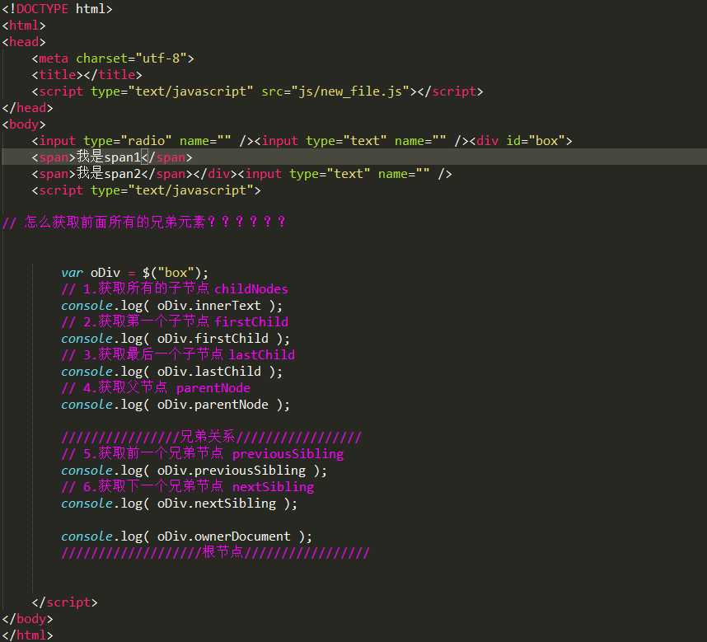Click the DOCTYPE html declaration line
707x642 pixels.
click(x=57, y=8)
